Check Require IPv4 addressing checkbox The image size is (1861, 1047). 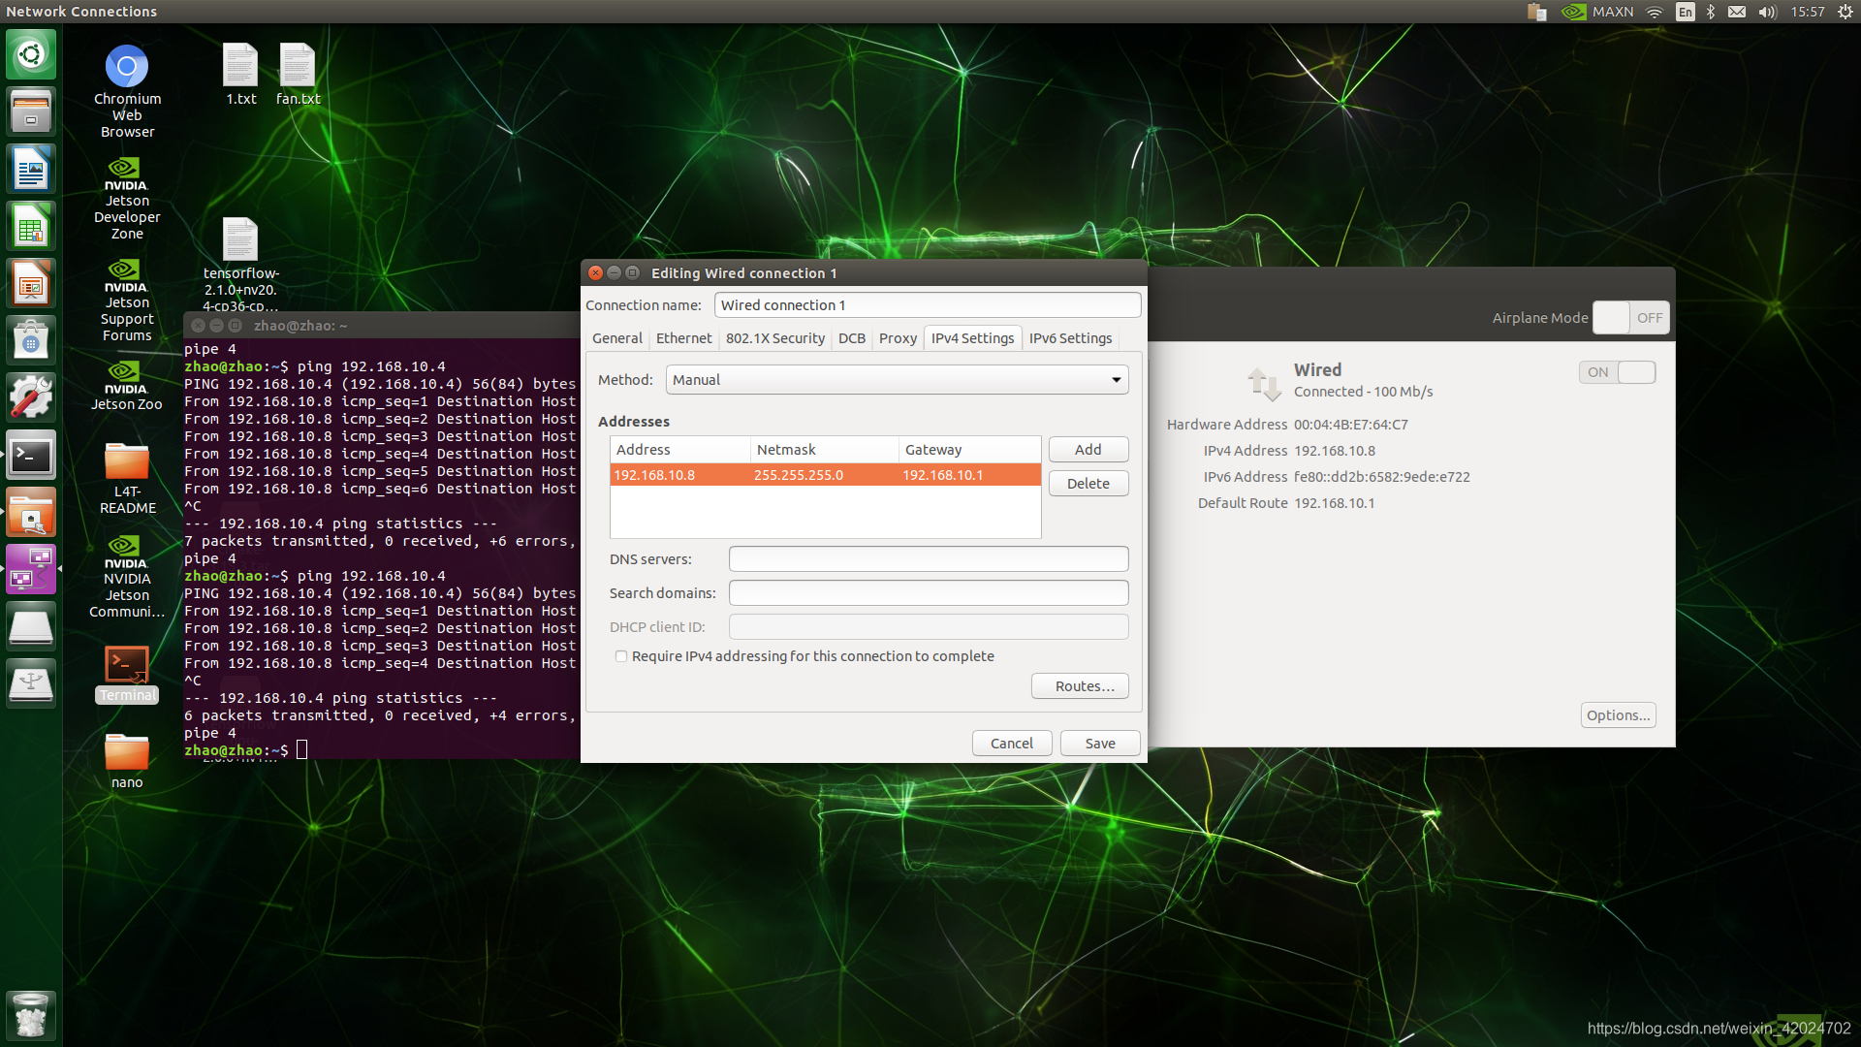pyautogui.click(x=621, y=656)
